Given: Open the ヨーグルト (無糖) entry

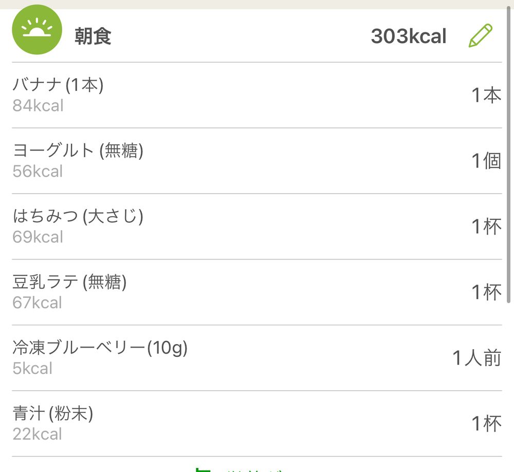Looking at the screenshot, I should [x=256, y=161].
